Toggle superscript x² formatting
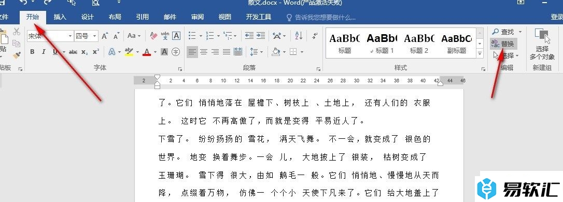 pos(96,52)
